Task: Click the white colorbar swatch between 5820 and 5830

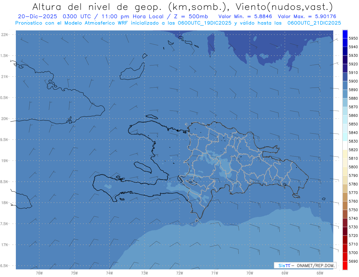Action: [x=345, y=146]
